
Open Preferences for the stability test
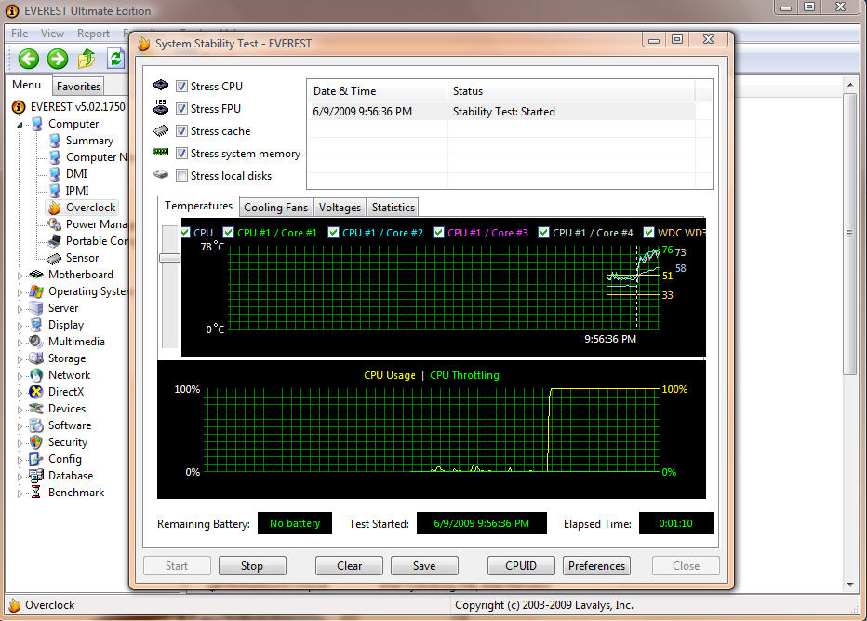596,566
